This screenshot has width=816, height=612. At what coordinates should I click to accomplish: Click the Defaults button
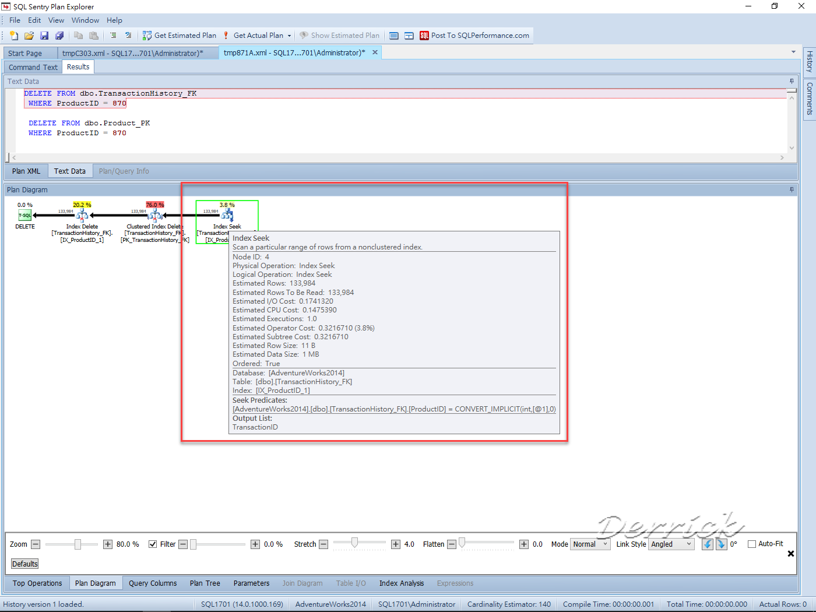pyautogui.click(x=24, y=564)
